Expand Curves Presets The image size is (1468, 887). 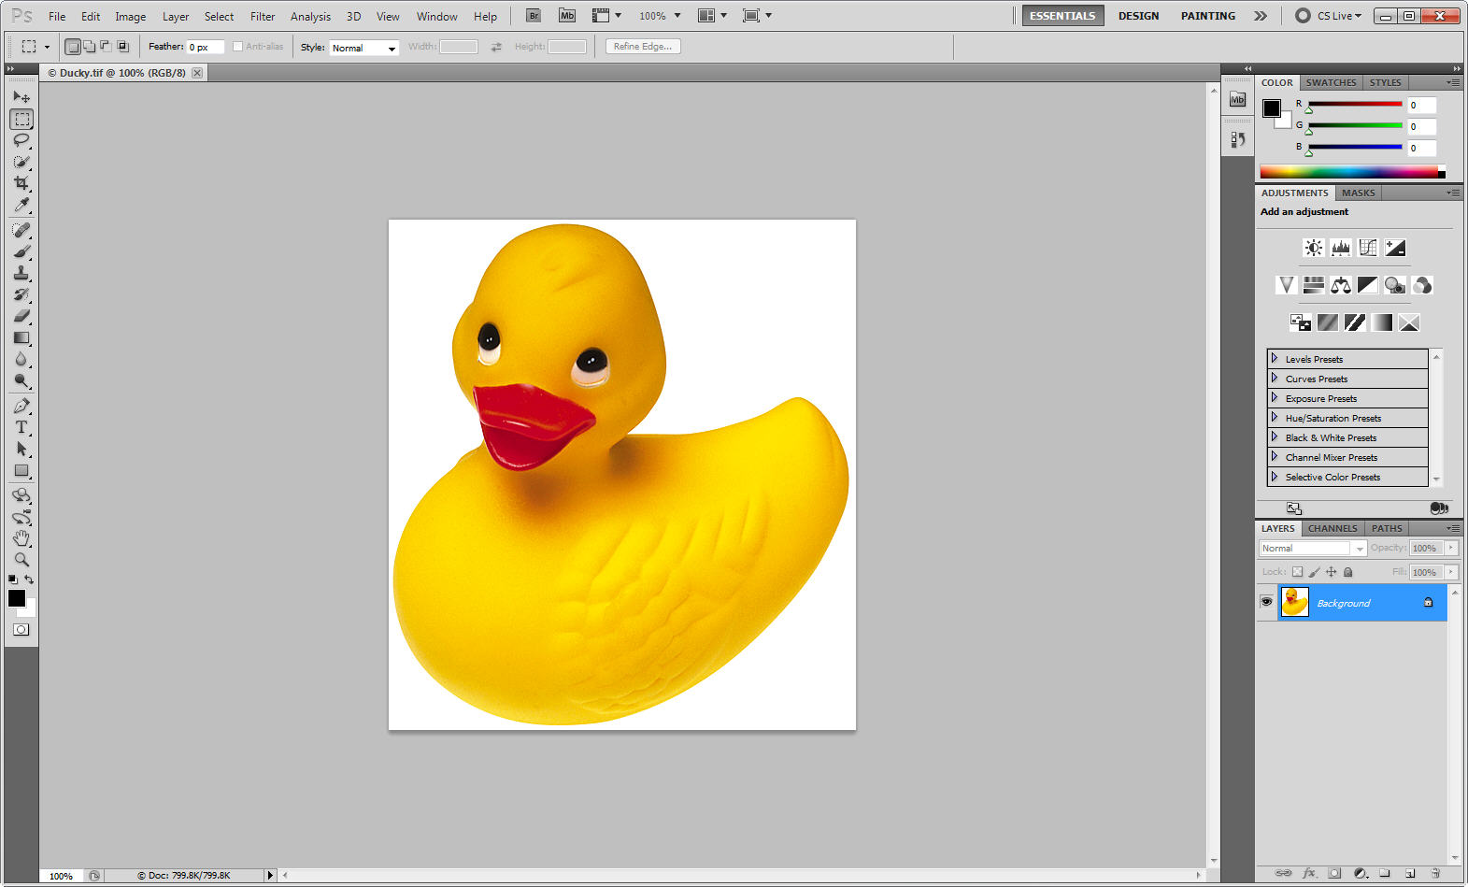[x=1274, y=378]
